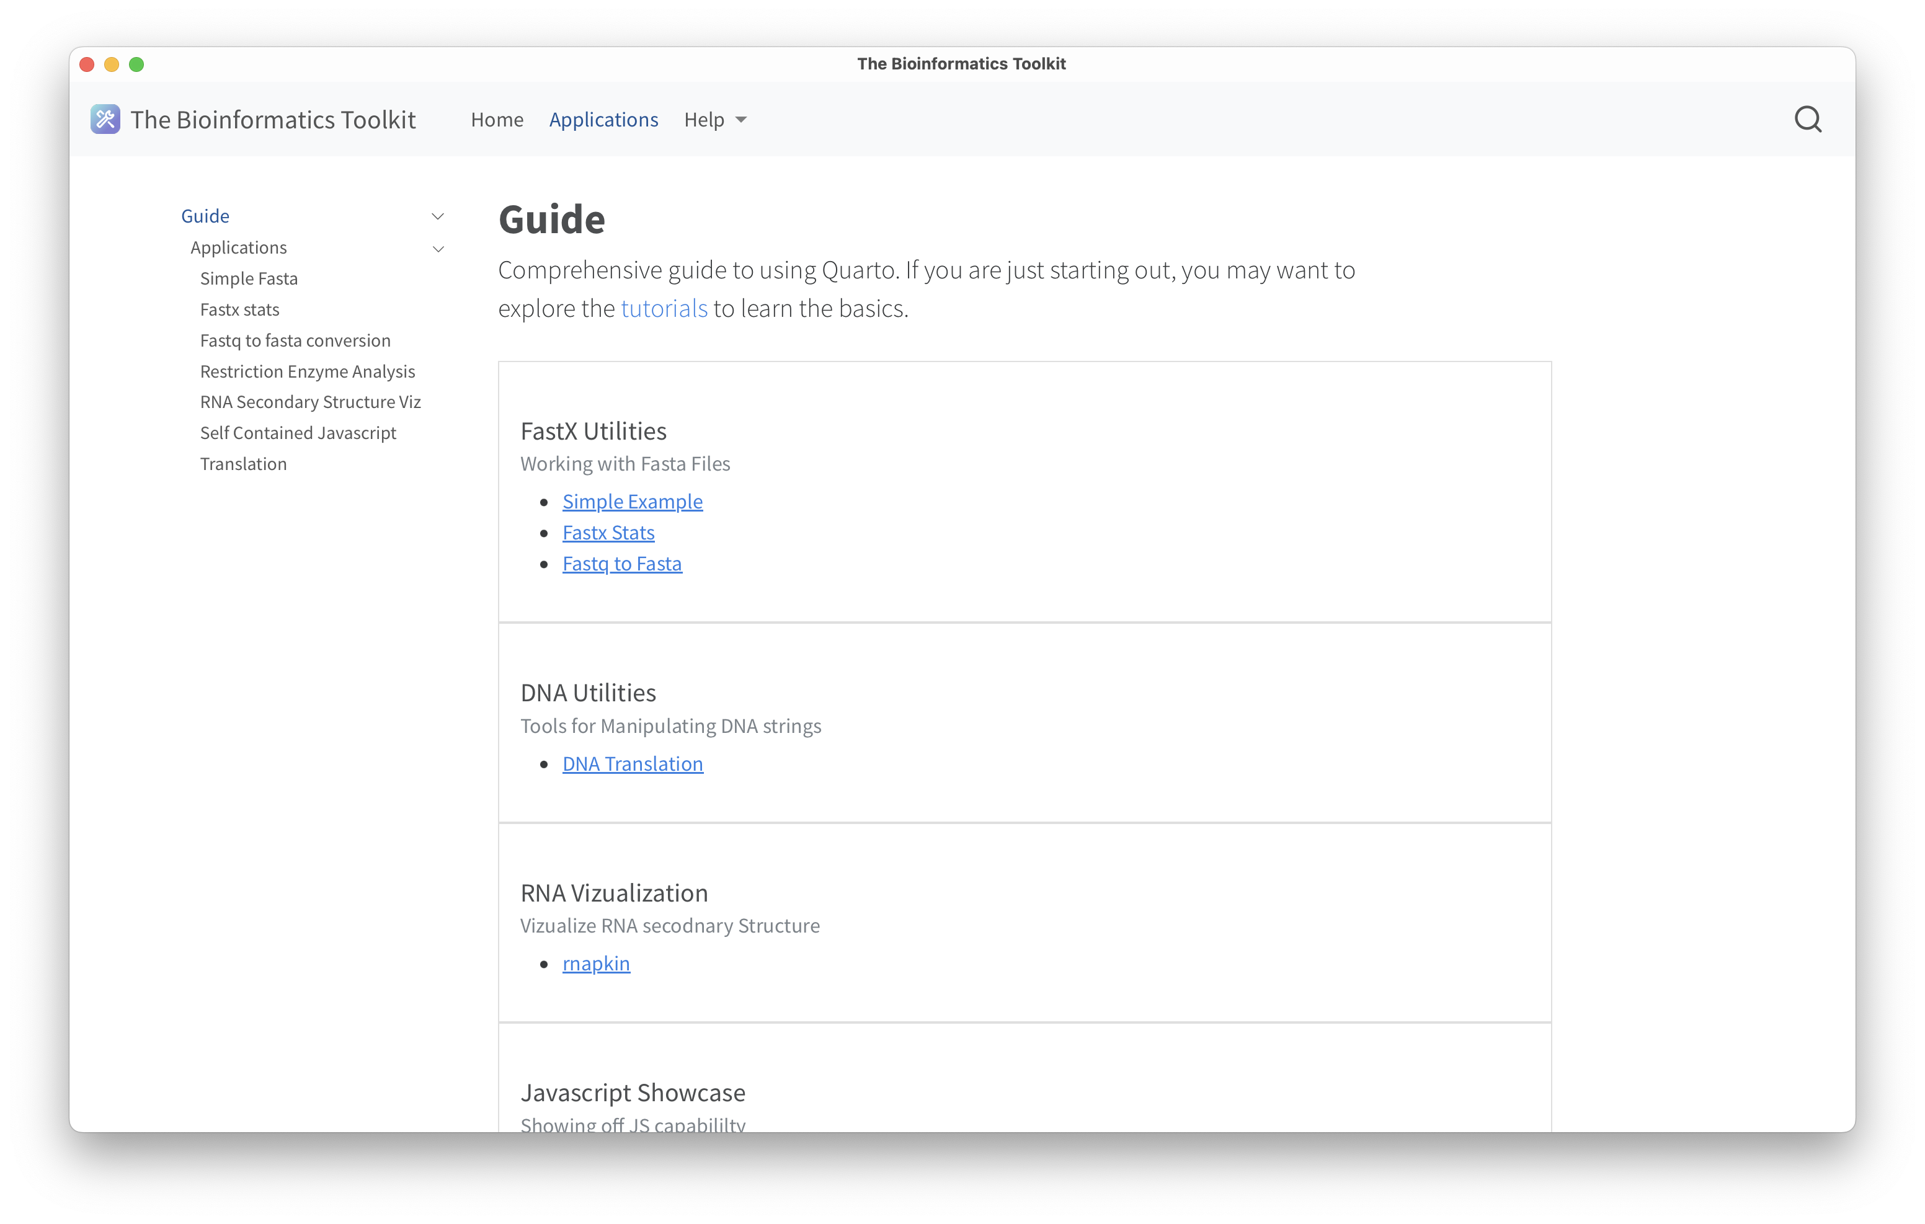Collapse the Guide sidebar section chevron
Viewport: 1925px width, 1224px height.
click(x=437, y=216)
